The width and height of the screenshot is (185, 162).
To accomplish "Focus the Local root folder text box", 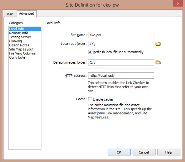I will pyautogui.click(x=121, y=44).
